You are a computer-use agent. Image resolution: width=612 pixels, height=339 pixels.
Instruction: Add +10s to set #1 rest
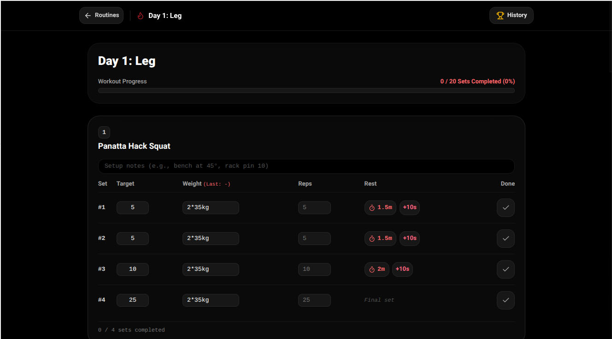410,208
